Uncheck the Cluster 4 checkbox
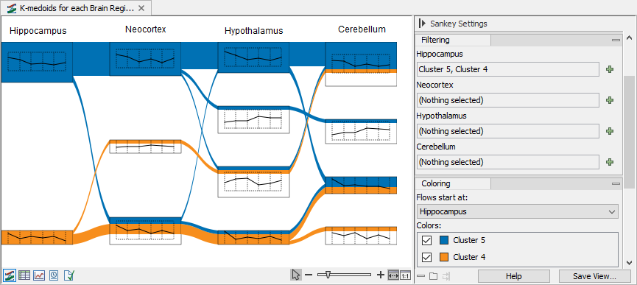 [x=426, y=257]
